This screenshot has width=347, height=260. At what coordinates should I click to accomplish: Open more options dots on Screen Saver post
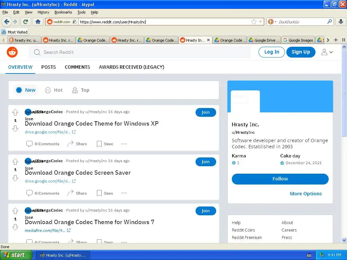(124, 193)
